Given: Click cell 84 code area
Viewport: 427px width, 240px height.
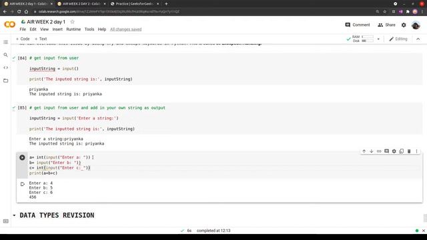Looking at the screenshot, I should pos(220,69).
